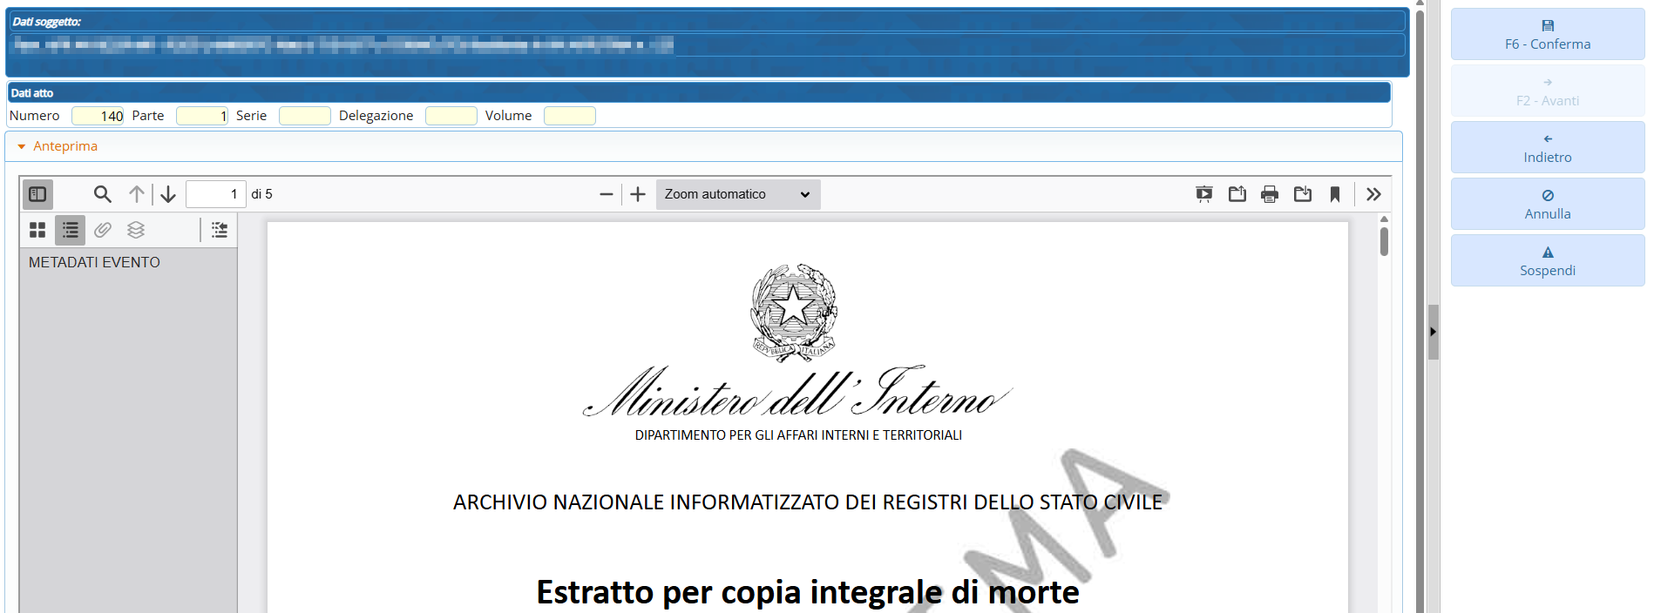Collapse the Anteprima section

(58, 146)
